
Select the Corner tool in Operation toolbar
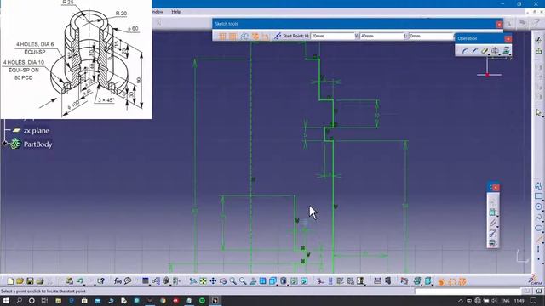click(465, 51)
